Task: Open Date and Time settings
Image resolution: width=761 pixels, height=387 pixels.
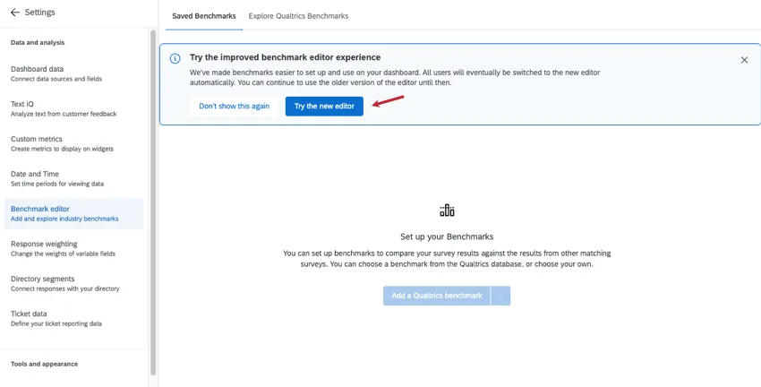Action: coord(73,178)
